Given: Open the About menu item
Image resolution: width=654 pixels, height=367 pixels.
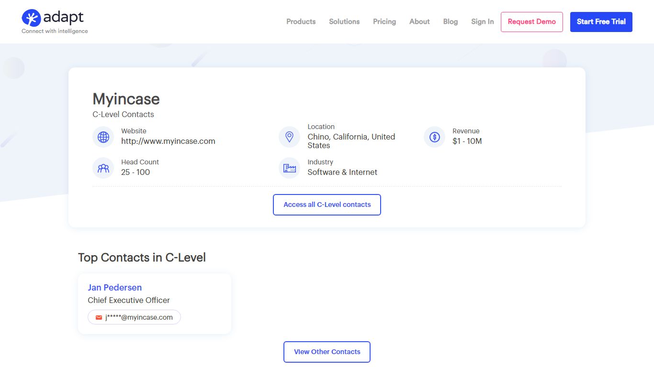Looking at the screenshot, I should tap(419, 22).
